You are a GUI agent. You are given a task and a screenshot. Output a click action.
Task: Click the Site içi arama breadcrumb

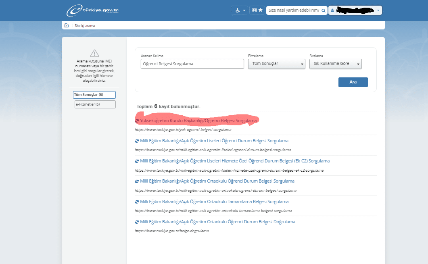point(85,26)
